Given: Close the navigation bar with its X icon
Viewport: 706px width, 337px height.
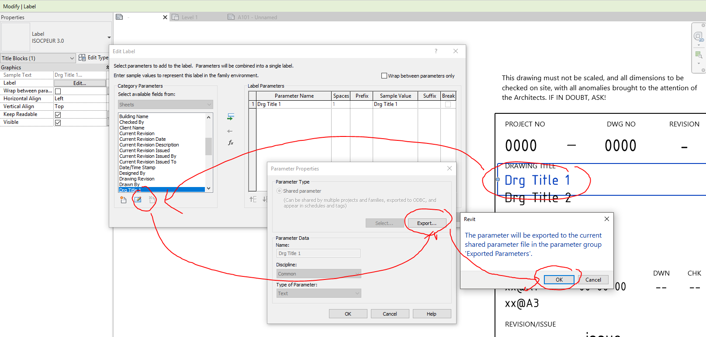Looking at the screenshot, I should (x=703, y=25).
